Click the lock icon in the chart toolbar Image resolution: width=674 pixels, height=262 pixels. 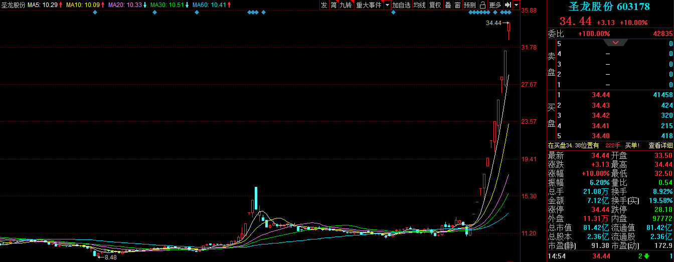[x=482, y=5]
